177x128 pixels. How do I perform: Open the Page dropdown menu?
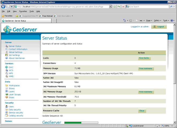(x=149, y=20)
